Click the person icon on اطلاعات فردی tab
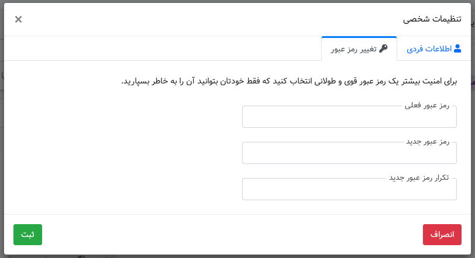 (x=457, y=48)
